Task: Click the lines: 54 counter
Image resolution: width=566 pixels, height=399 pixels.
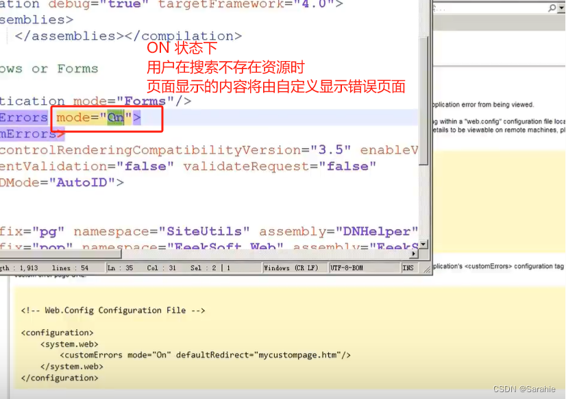Action: 69,267
